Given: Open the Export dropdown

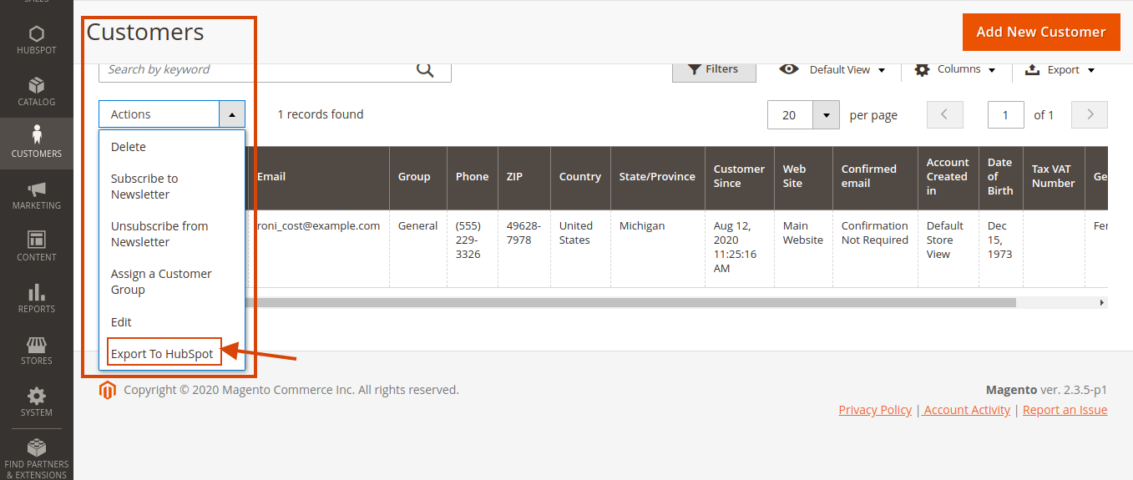Looking at the screenshot, I should point(1060,70).
